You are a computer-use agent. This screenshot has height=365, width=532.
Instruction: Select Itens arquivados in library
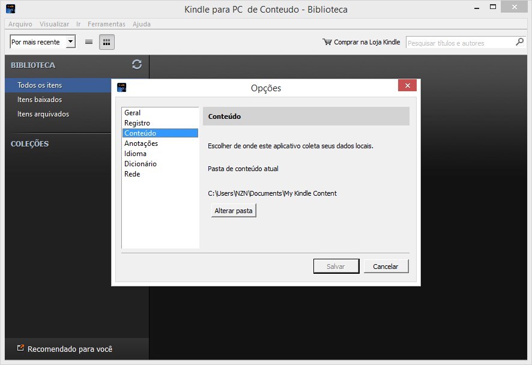click(x=43, y=114)
